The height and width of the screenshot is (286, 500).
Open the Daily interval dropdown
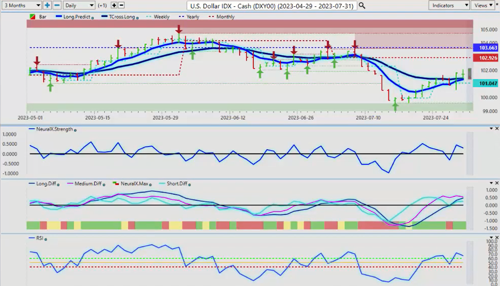pyautogui.click(x=79, y=5)
